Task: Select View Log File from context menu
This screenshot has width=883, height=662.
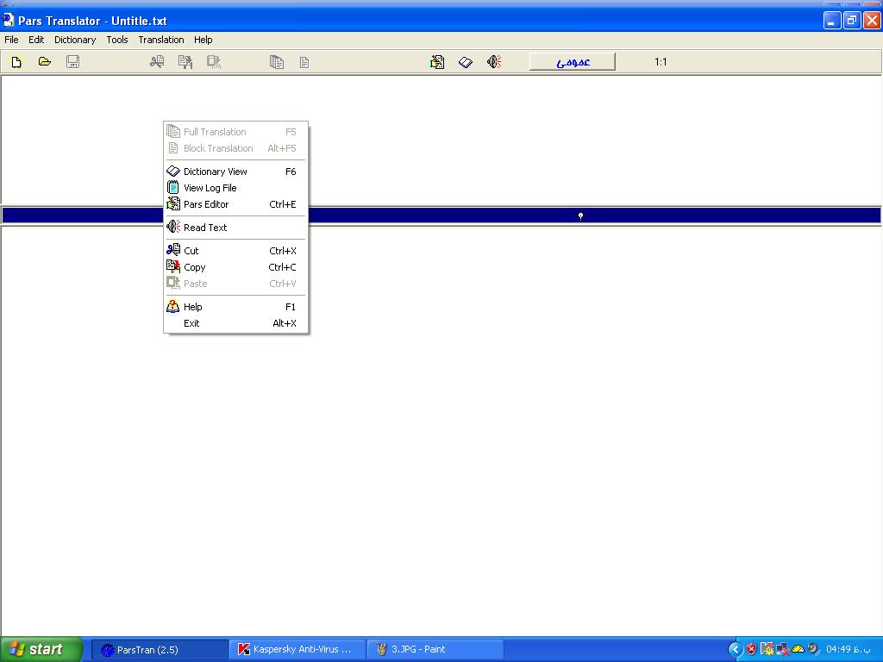Action: click(x=235, y=188)
